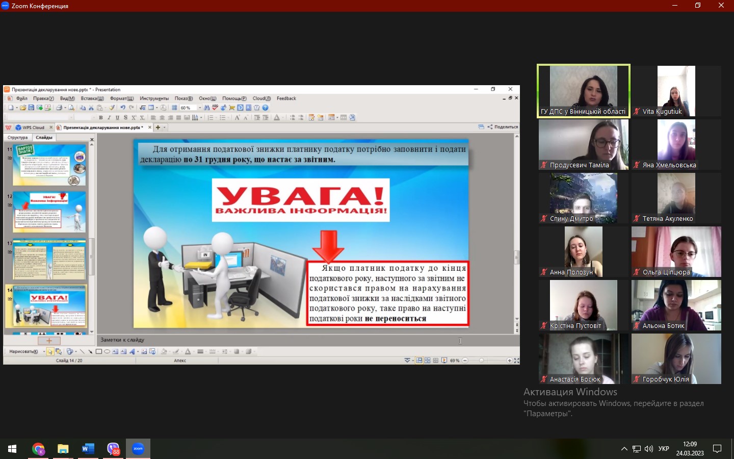The height and width of the screenshot is (459, 734).
Task: Switch to the Структура tab
Action: (x=18, y=138)
